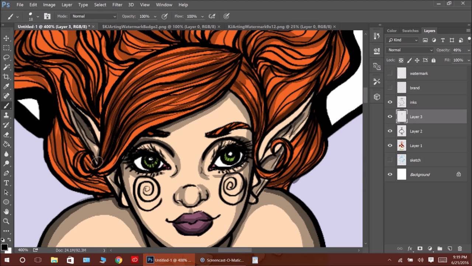Show the brand layer
Image resolution: width=472 pixels, height=266 pixels.
point(390,88)
